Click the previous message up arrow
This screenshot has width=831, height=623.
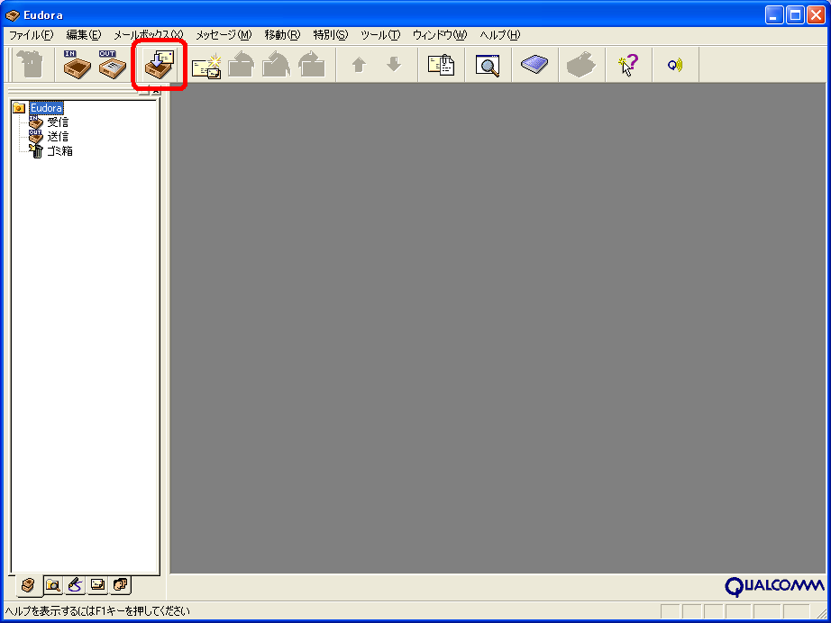click(359, 65)
